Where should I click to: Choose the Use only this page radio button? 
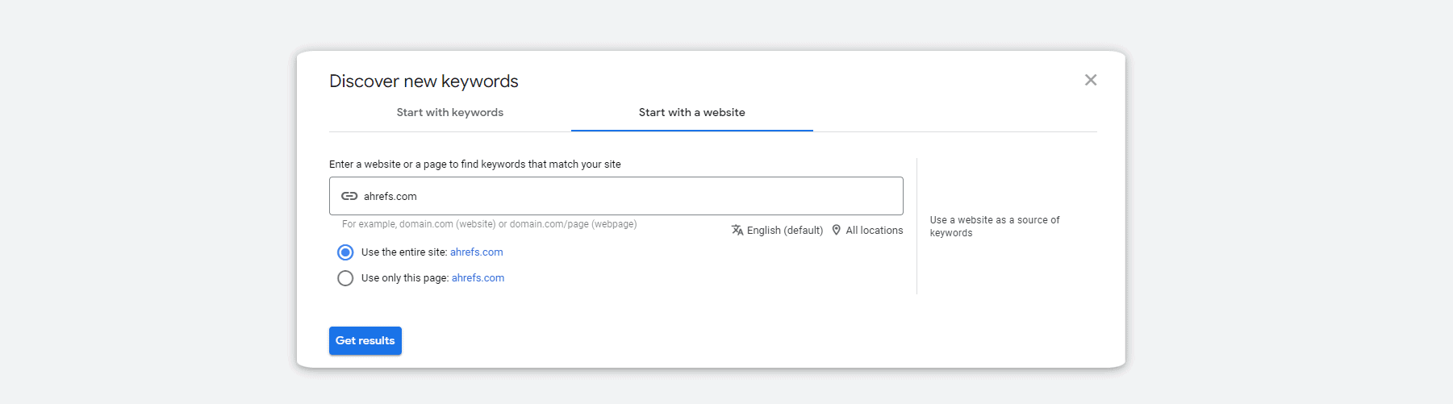345,278
